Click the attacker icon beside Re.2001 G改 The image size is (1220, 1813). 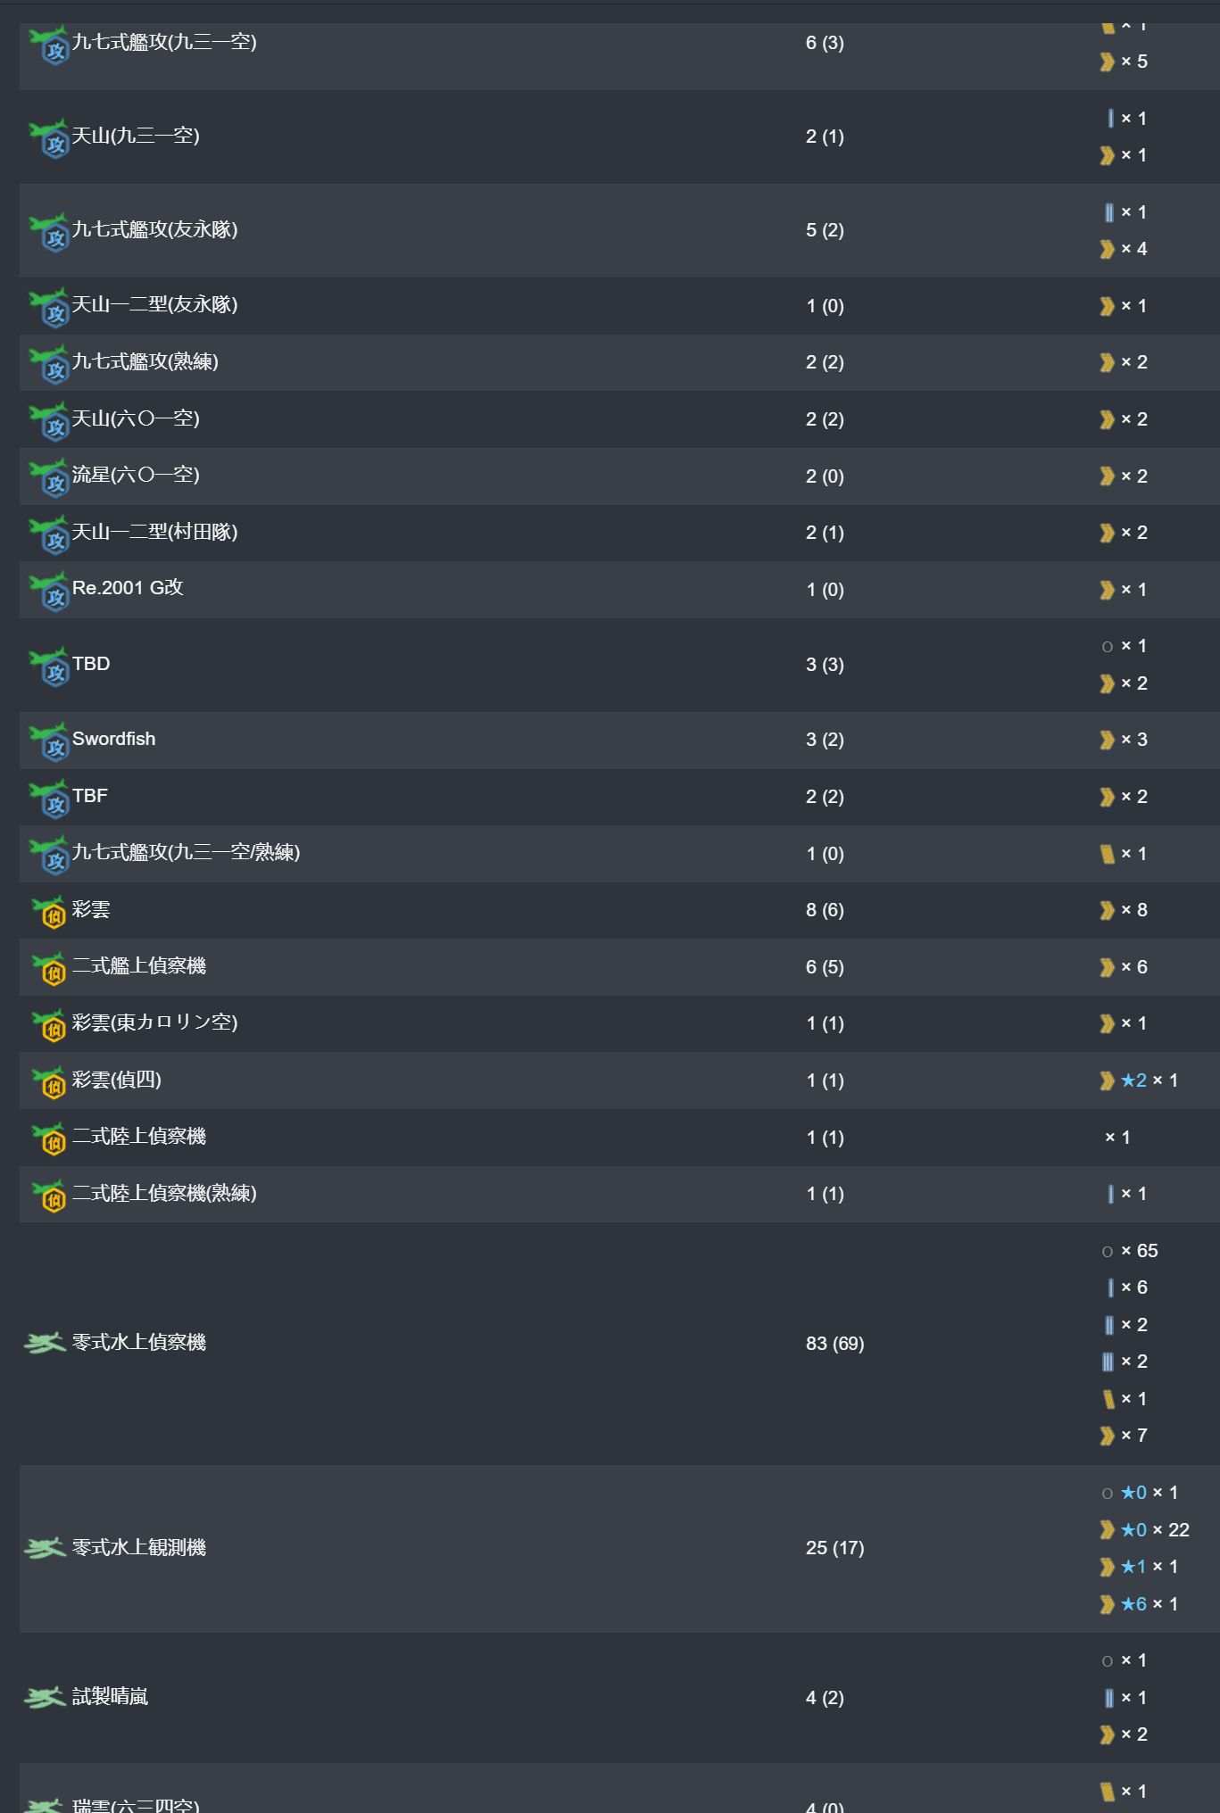48,592
